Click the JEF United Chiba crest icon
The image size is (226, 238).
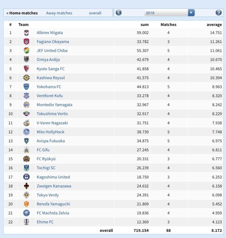click(x=26, y=51)
